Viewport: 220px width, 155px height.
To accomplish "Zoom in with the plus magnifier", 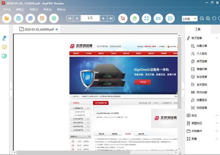I will click(208, 18).
